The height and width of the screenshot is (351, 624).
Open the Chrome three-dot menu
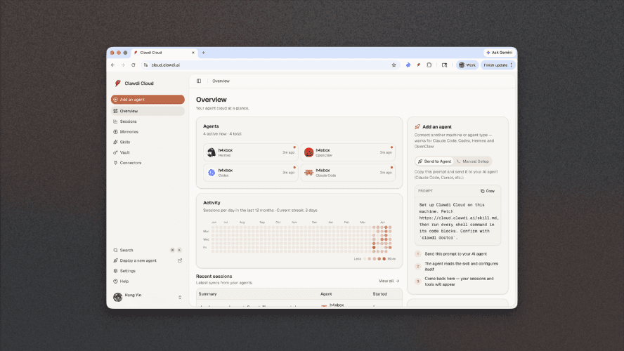tap(512, 65)
